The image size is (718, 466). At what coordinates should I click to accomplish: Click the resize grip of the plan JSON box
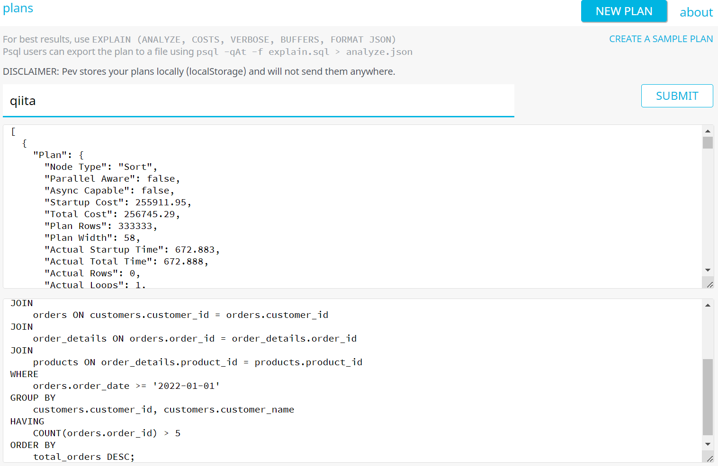(709, 284)
